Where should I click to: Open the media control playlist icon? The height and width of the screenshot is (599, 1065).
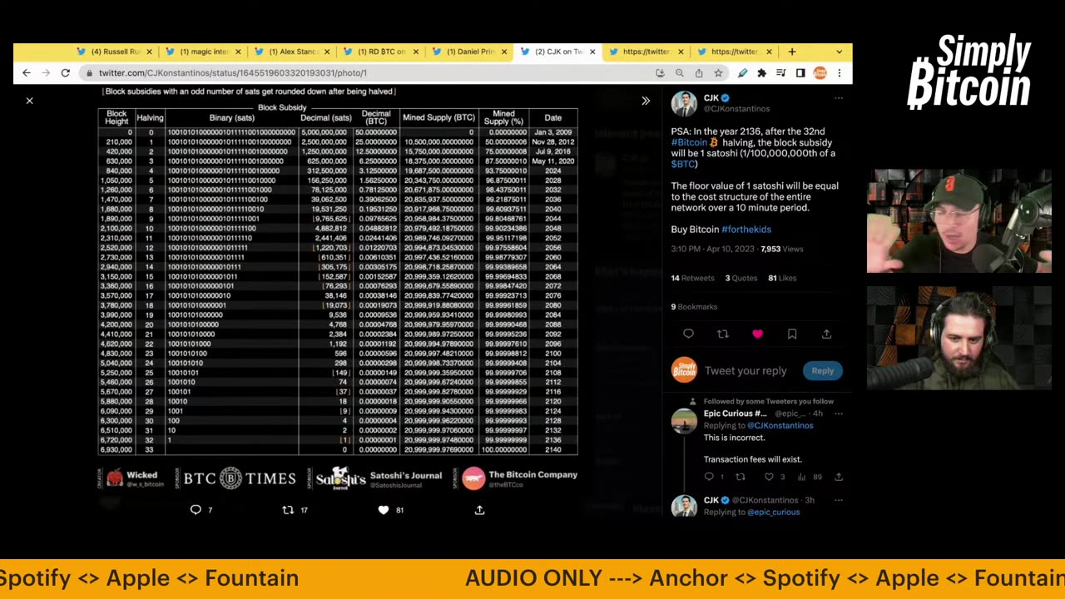click(x=780, y=73)
